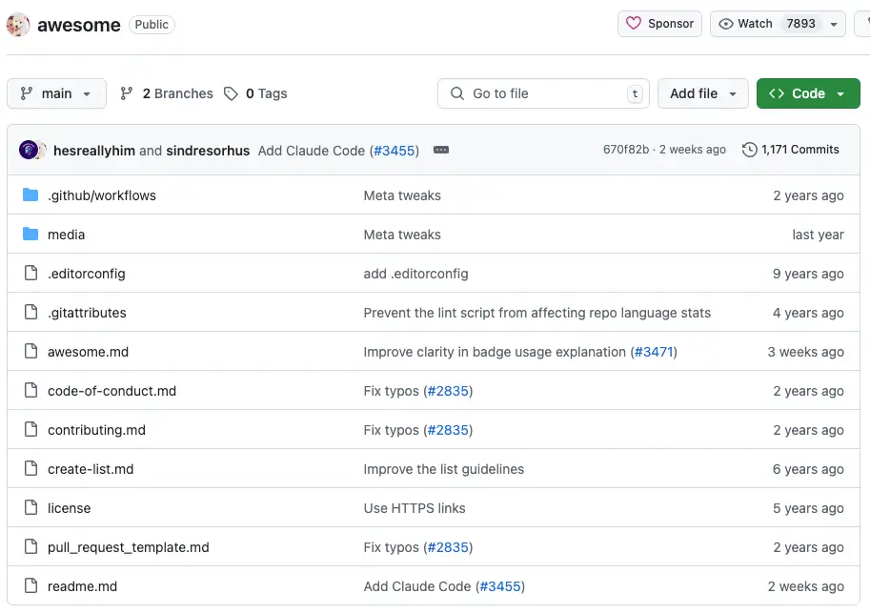Click the license file icon
Viewport: 870px width, 614px height.
pos(31,507)
